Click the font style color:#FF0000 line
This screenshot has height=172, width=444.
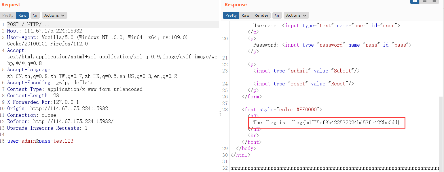(282, 110)
